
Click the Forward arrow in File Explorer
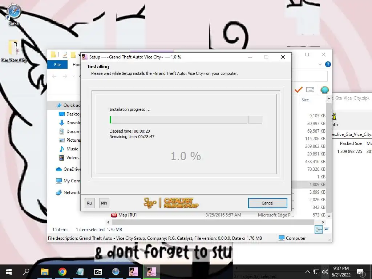65,76
